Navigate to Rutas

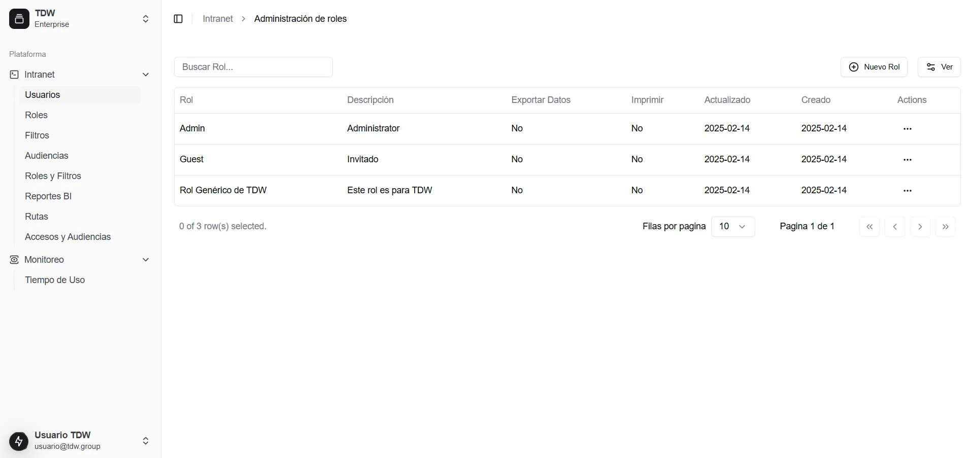tap(80, 217)
